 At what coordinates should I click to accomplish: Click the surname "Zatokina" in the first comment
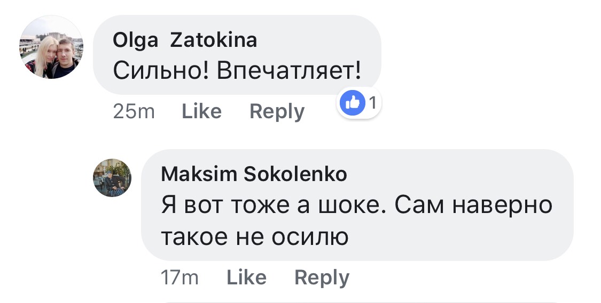point(213,40)
